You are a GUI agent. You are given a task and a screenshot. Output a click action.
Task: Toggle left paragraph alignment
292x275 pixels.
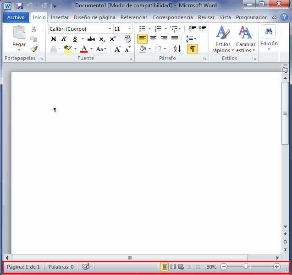click(142, 39)
